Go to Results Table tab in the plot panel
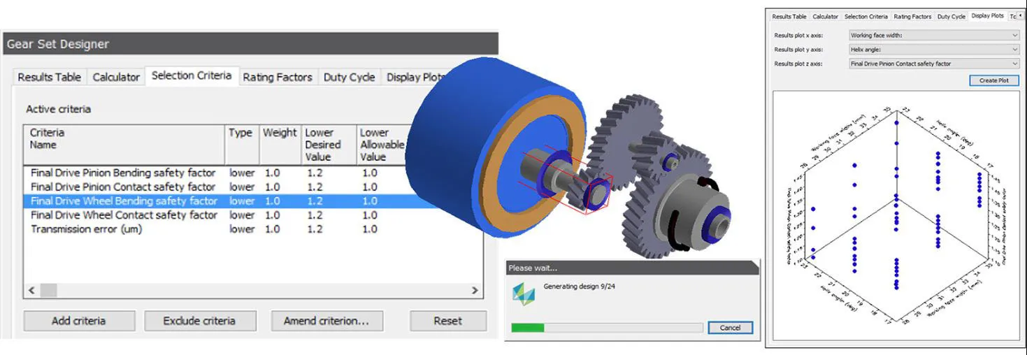 789,16
